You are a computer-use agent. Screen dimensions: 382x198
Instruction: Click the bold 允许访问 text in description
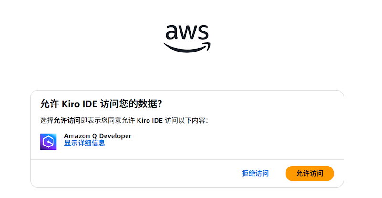point(67,121)
